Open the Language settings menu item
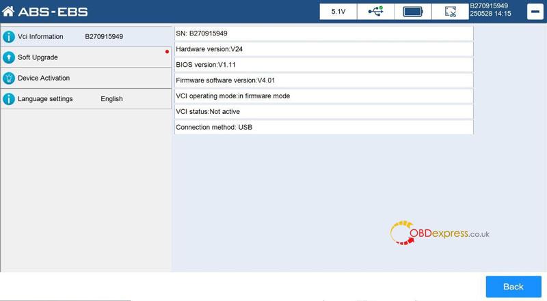Image resolution: width=547 pixels, height=301 pixels. pos(86,99)
